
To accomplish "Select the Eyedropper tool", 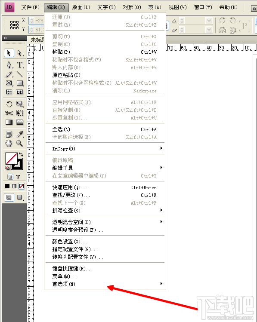I will [x=20, y=134].
